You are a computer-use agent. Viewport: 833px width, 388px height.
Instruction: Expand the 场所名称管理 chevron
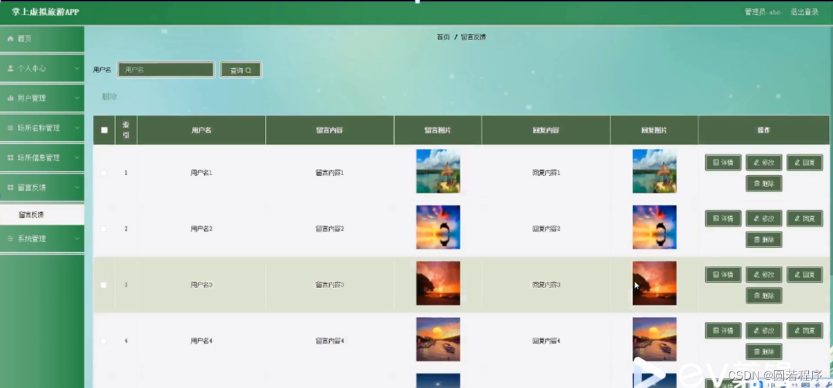tap(77, 127)
